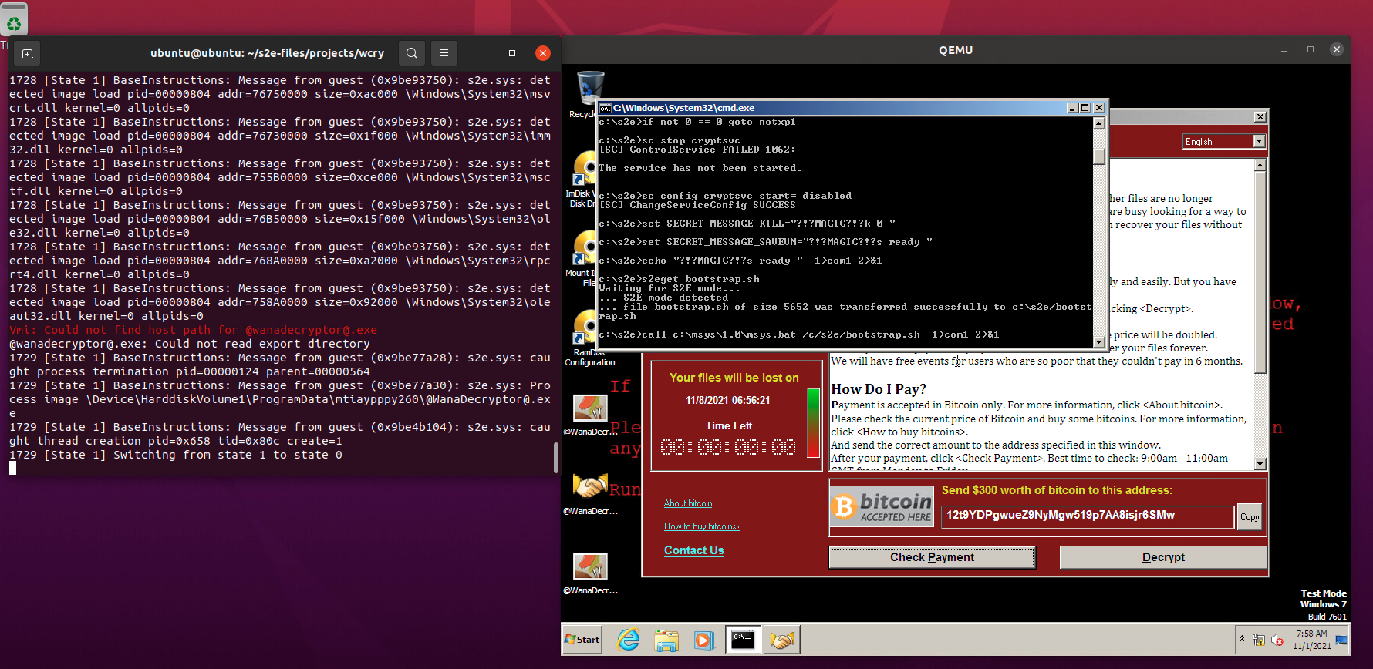This screenshot has height=669, width=1373.
Task: Close the Wana Decryptor window
Action: pos(1260,117)
